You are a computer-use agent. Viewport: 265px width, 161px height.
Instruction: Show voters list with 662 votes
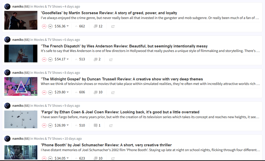tap(80, 26)
